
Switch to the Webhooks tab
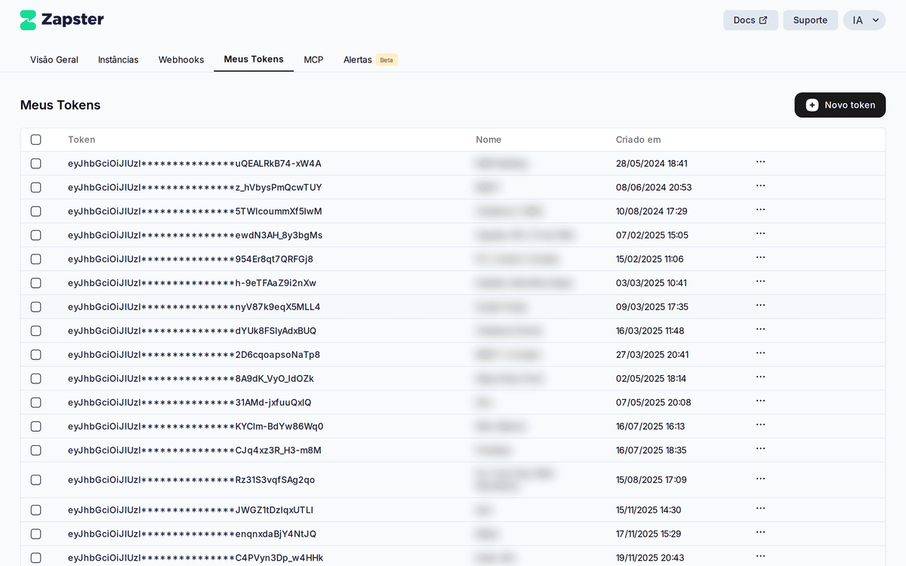180,59
